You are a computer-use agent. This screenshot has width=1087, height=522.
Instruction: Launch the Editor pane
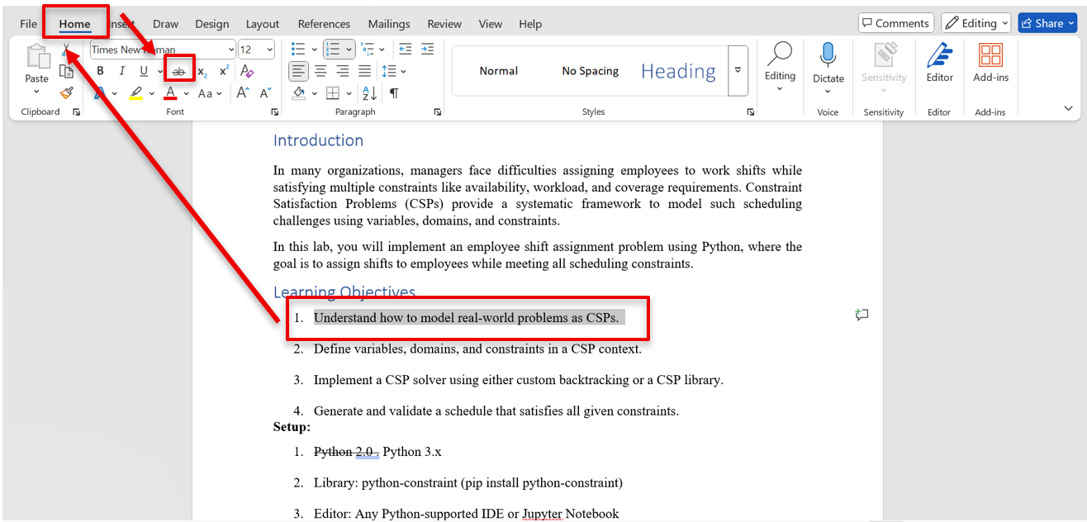pos(939,62)
